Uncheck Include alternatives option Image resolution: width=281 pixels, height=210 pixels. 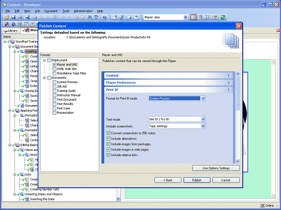[108, 139]
